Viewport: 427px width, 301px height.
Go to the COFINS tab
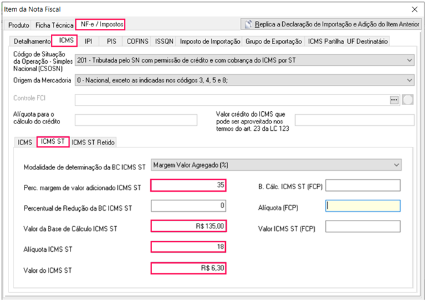(137, 41)
